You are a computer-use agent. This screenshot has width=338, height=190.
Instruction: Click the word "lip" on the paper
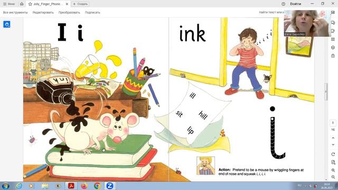tap(191, 130)
